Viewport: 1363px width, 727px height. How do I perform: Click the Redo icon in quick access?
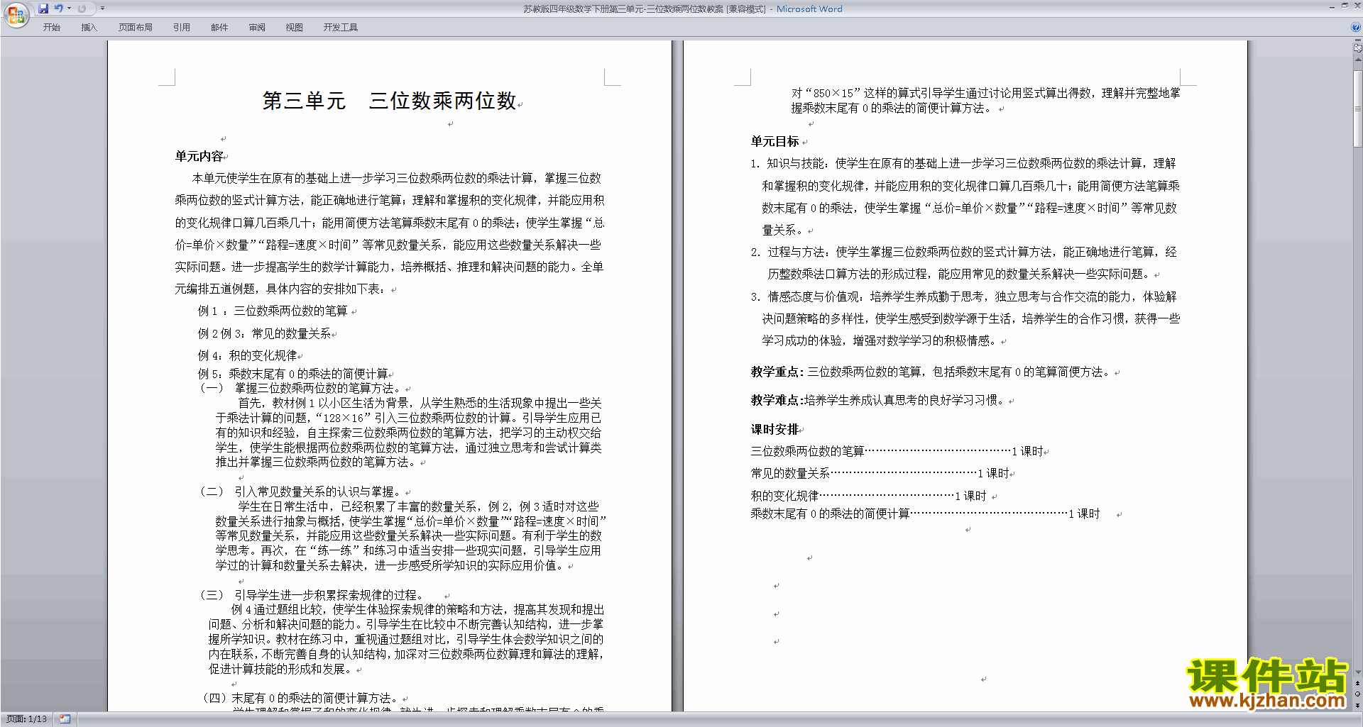82,9
